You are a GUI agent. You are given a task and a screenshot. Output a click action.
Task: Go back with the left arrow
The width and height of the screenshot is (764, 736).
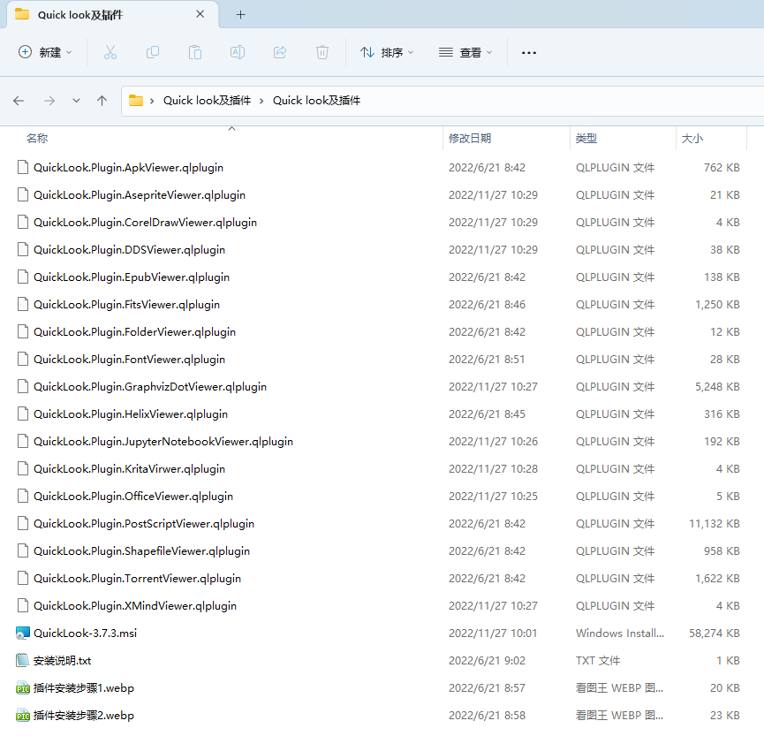click(19, 101)
